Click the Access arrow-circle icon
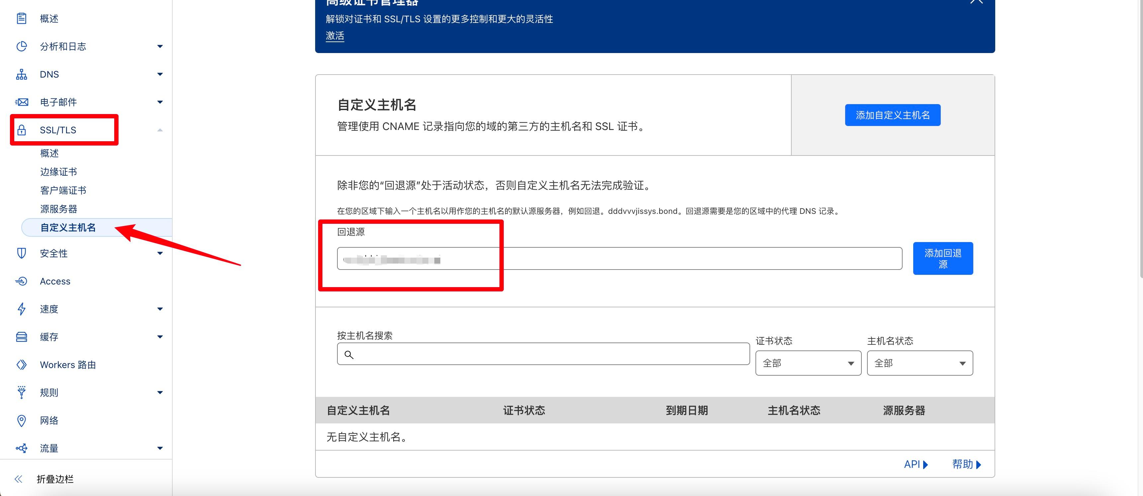The height and width of the screenshot is (496, 1143). pyautogui.click(x=21, y=281)
